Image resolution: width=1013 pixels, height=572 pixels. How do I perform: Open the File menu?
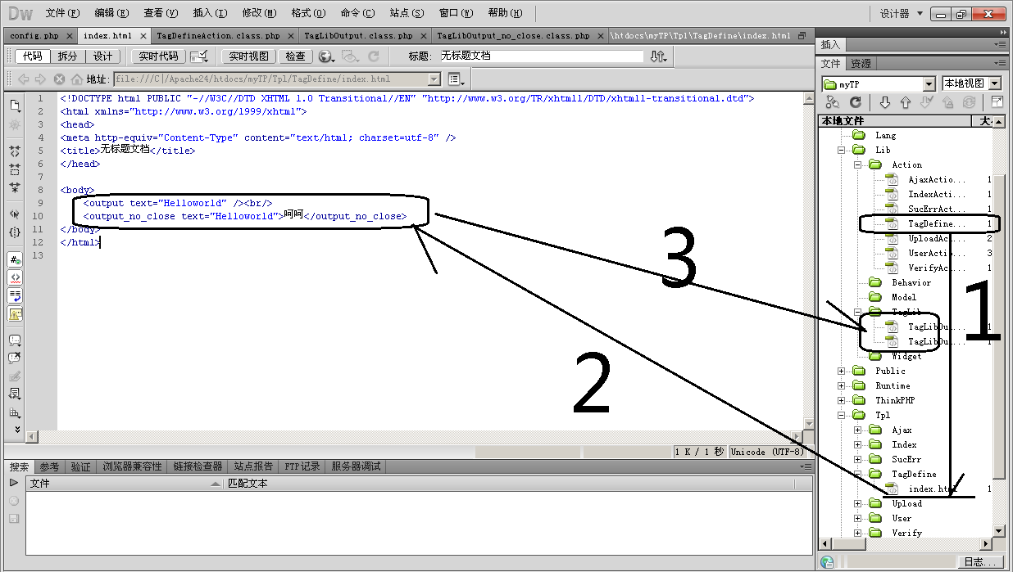(63, 13)
